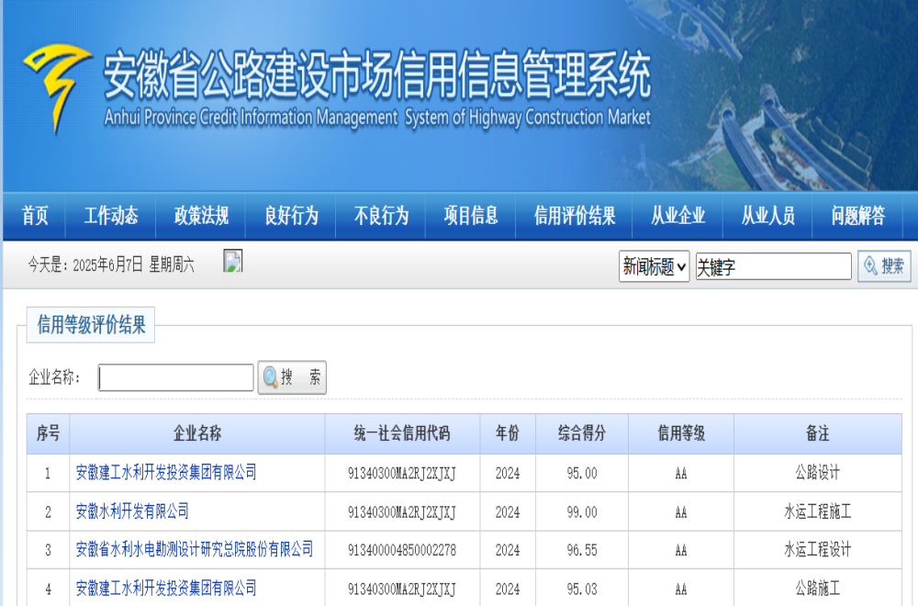Open the 项目信息 menu item
This screenshot has height=606, width=918.
[x=471, y=217]
